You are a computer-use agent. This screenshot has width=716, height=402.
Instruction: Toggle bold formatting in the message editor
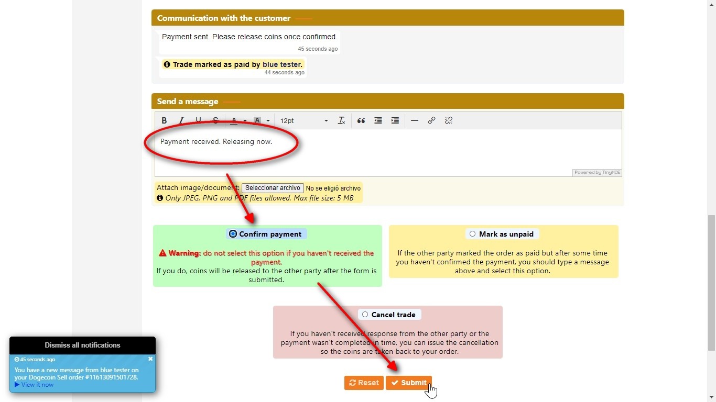click(164, 120)
